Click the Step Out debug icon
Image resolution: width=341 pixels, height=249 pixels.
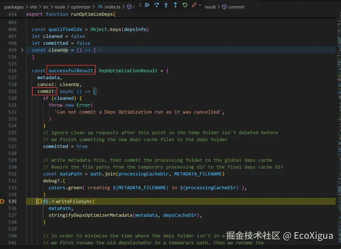coord(175,5)
